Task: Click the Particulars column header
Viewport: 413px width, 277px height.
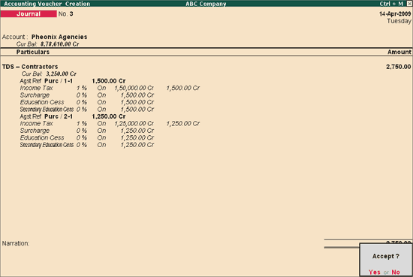Action: pos(33,52)
